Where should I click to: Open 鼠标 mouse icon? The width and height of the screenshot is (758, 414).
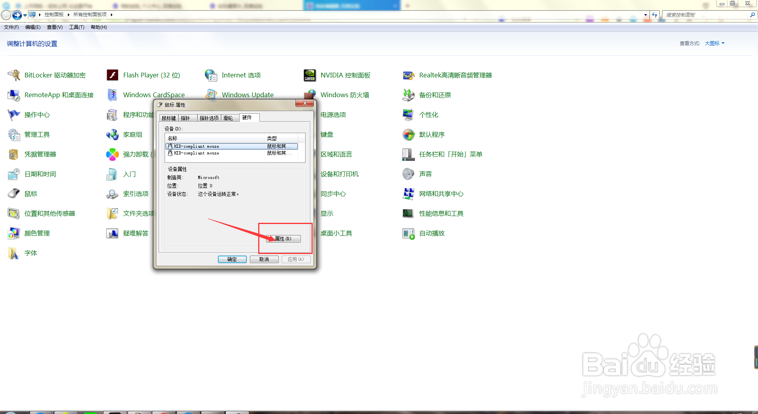(x=14, y=194)
